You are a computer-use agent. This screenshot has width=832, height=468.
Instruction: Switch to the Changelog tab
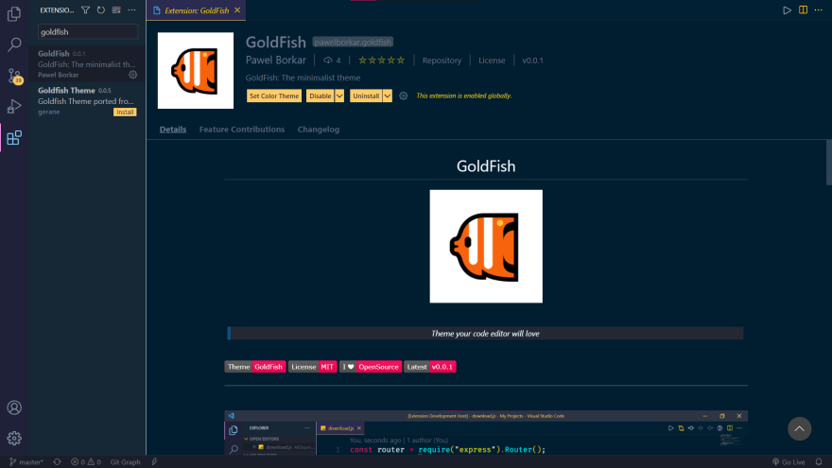(x=319, y=130)
